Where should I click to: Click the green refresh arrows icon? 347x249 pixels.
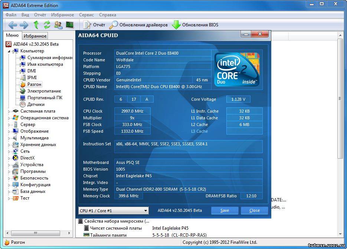pyautogui.click(x=47, y=25)
